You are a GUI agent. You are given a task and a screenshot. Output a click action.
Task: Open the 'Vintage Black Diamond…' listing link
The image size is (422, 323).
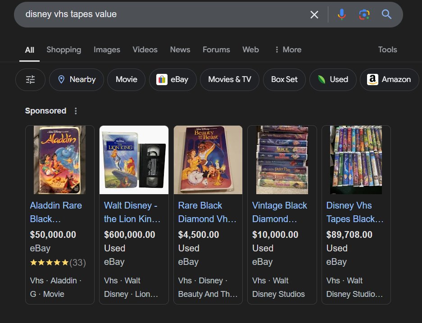[280, 212]
